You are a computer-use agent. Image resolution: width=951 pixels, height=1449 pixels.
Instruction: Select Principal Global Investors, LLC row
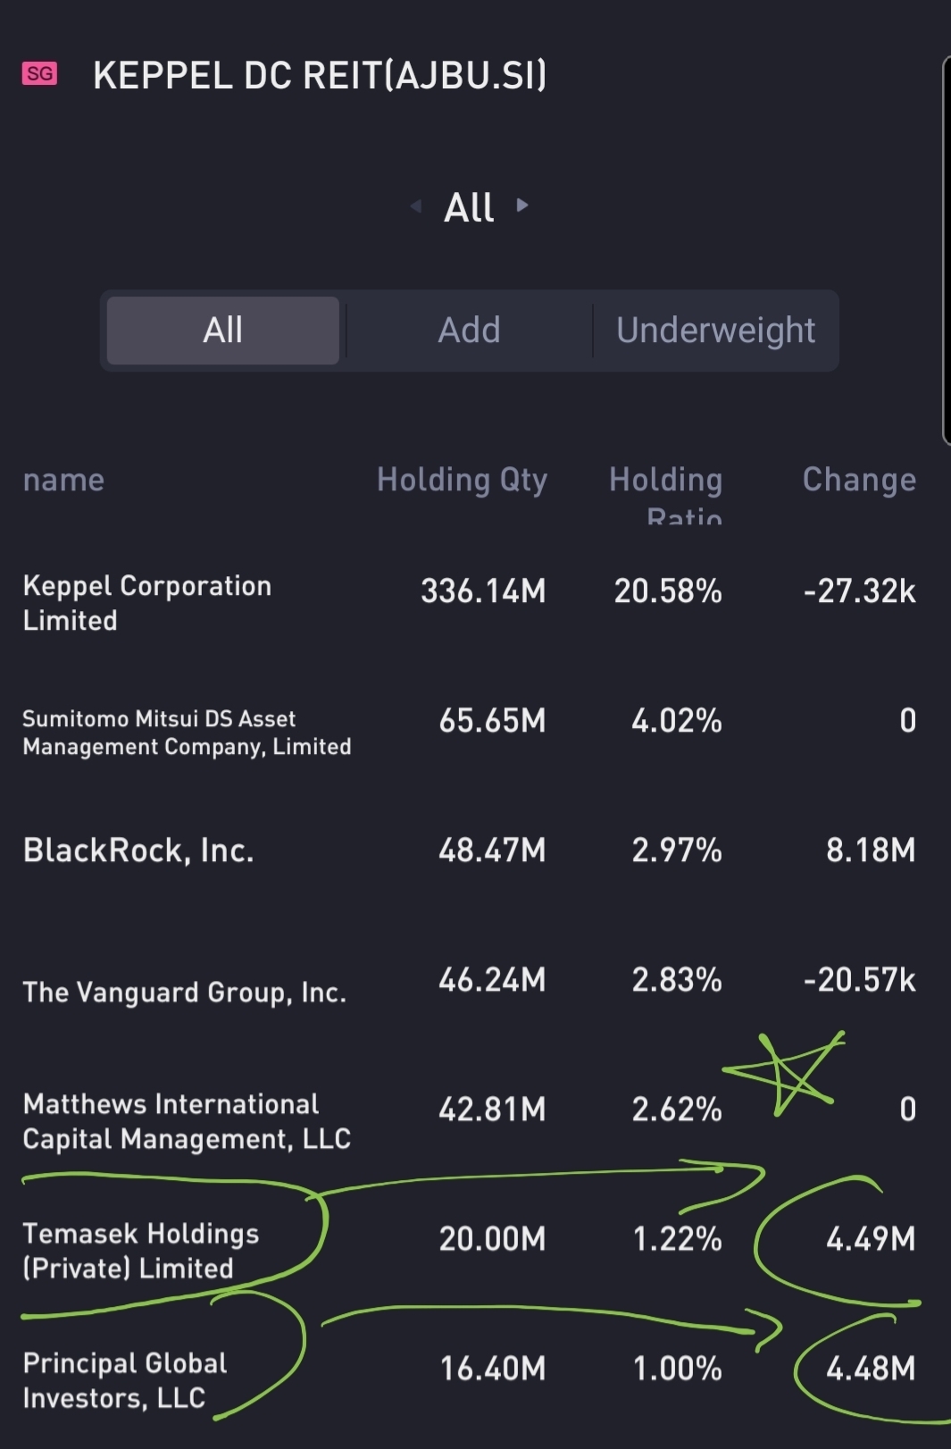point(125,1380)
